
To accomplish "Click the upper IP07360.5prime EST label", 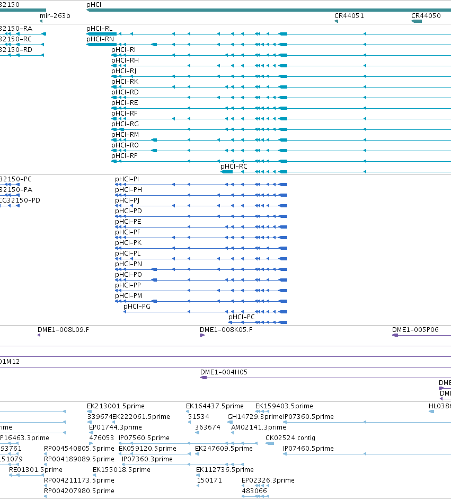I will (x=308, y=417).
